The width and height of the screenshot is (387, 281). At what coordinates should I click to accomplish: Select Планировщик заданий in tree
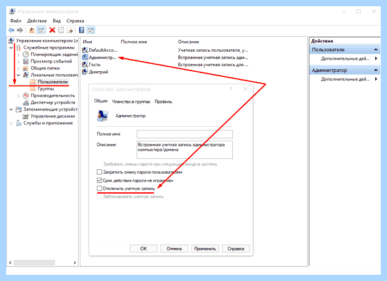(54, 54)
